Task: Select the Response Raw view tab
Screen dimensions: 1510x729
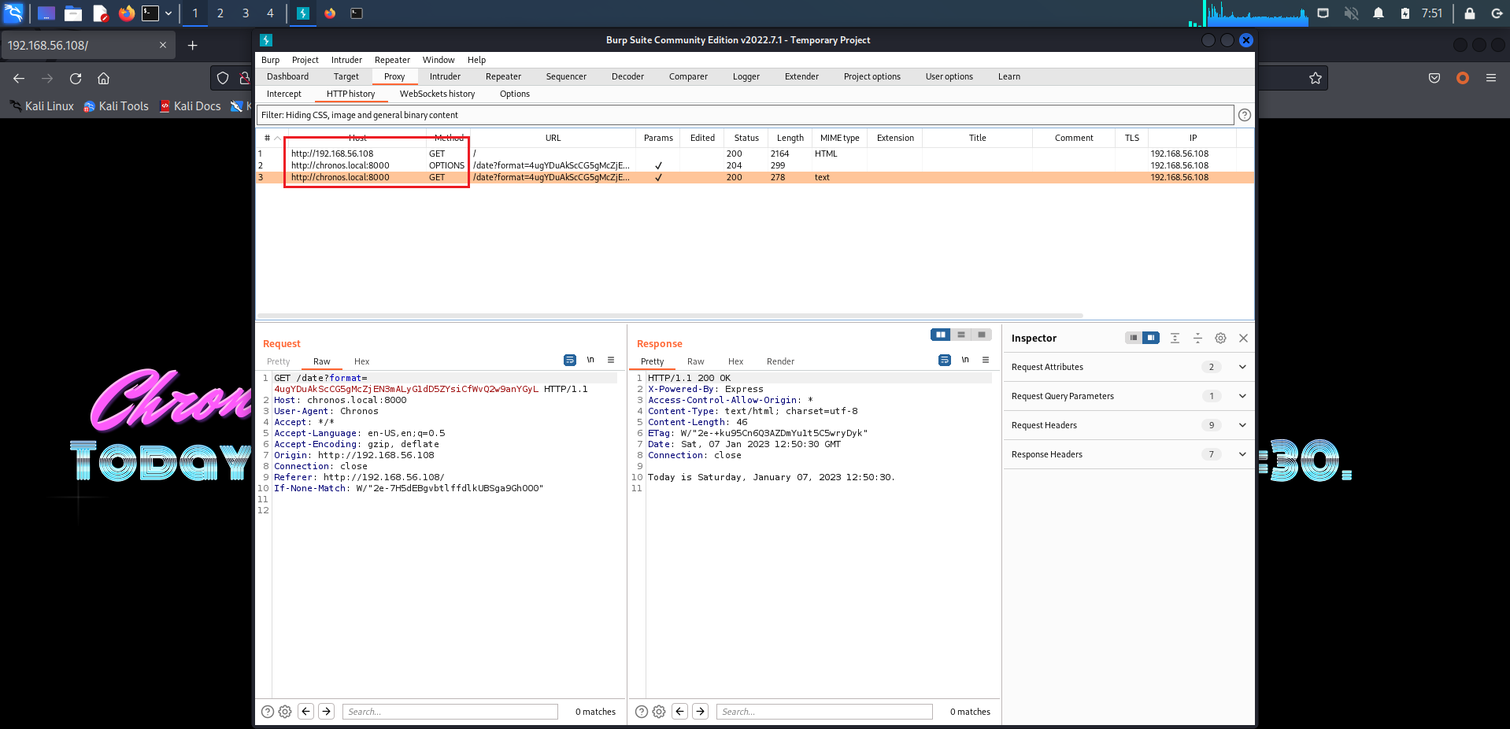Action: click(695, 361)
